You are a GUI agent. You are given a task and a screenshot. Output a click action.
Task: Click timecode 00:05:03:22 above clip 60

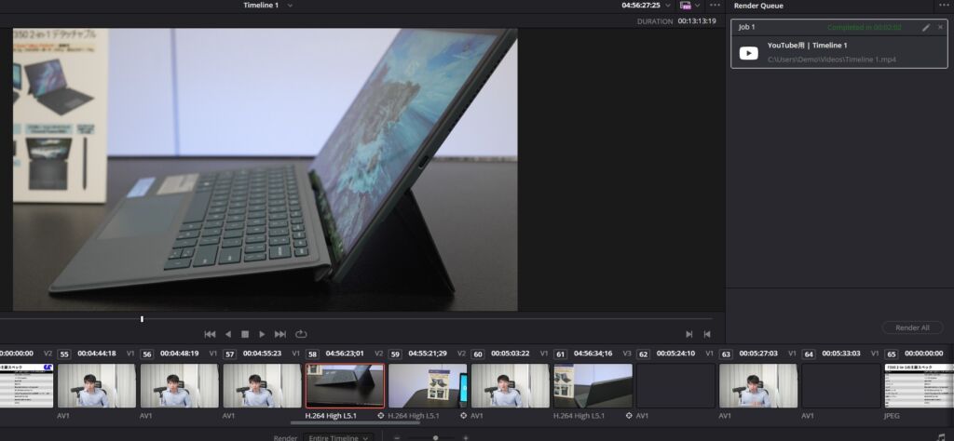(x=510, y=354)
